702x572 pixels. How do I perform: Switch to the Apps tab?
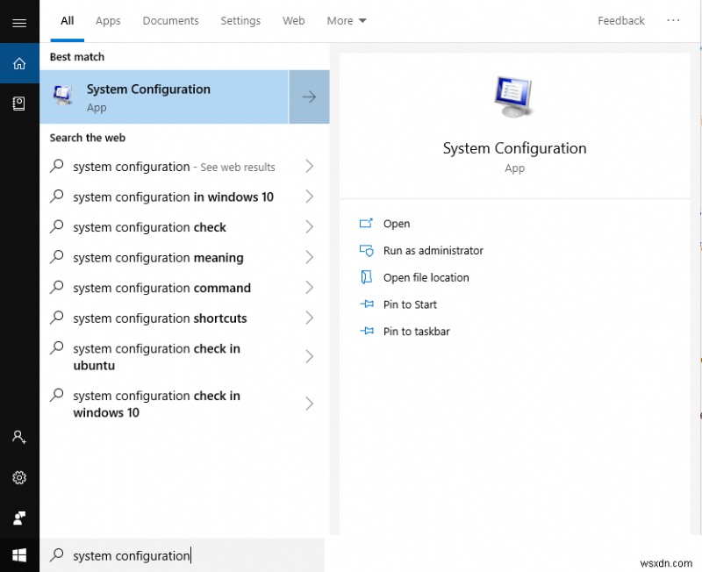click(x=107, y=20)
